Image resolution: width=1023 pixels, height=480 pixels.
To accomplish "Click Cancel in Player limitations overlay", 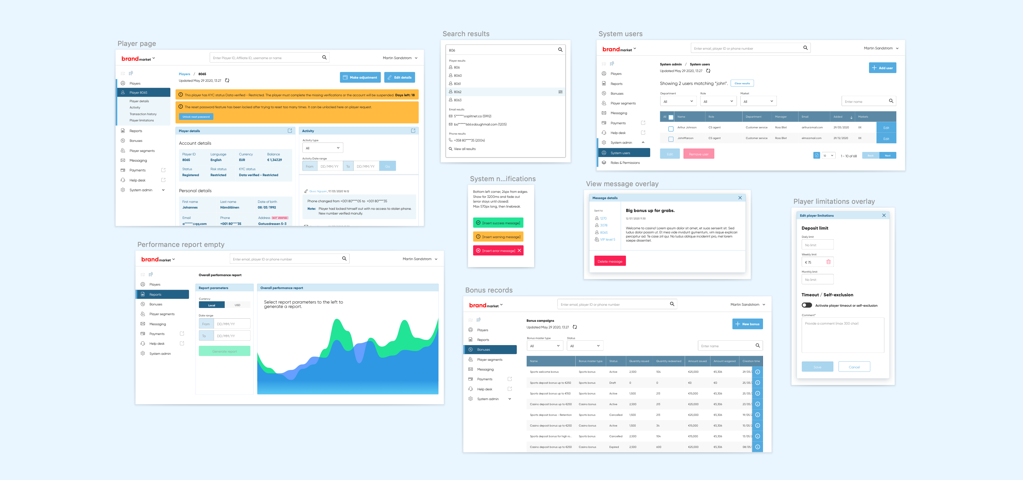I will click(x=854, y=367).
